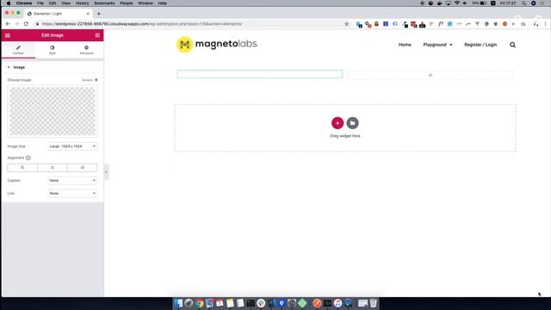Open the File menu
Image resolution: width=551 pixels, height=310 pixels.
coord(40,3)
